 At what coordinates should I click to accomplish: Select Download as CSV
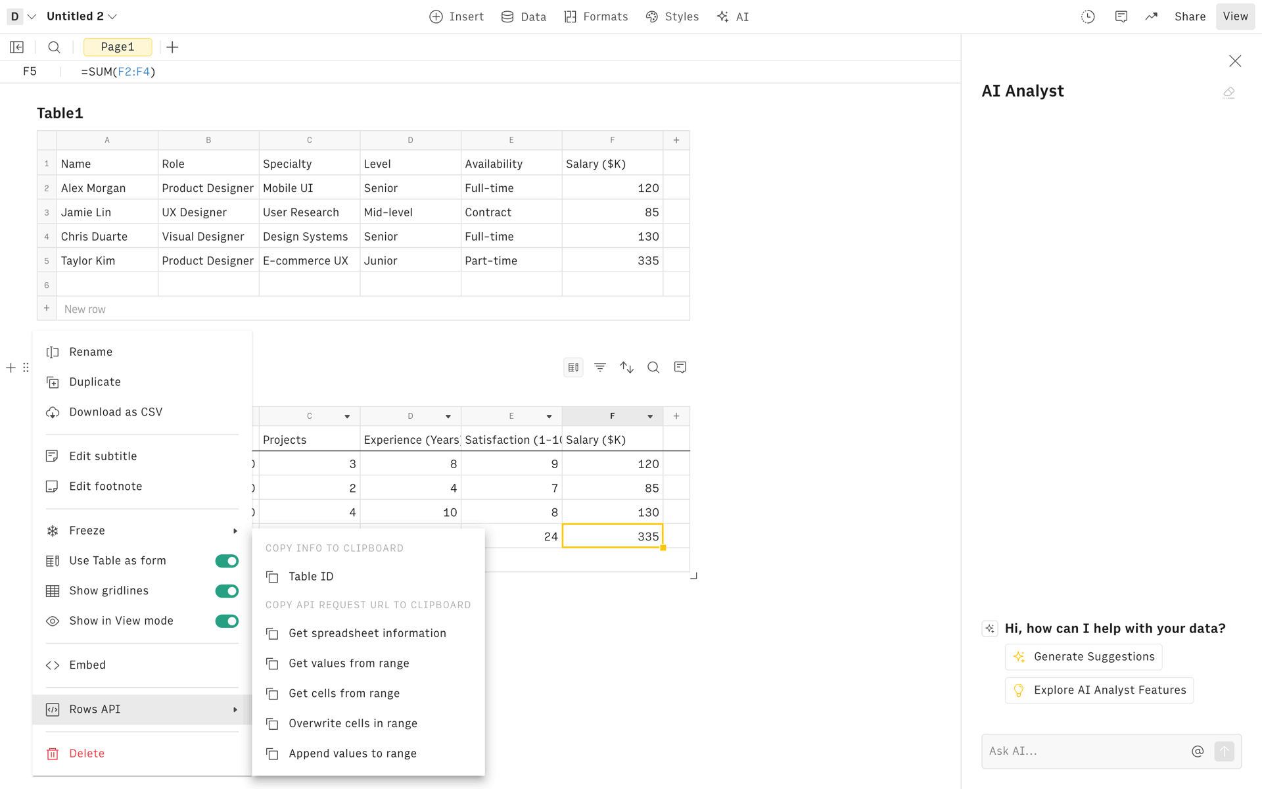[x=142, y=412]
